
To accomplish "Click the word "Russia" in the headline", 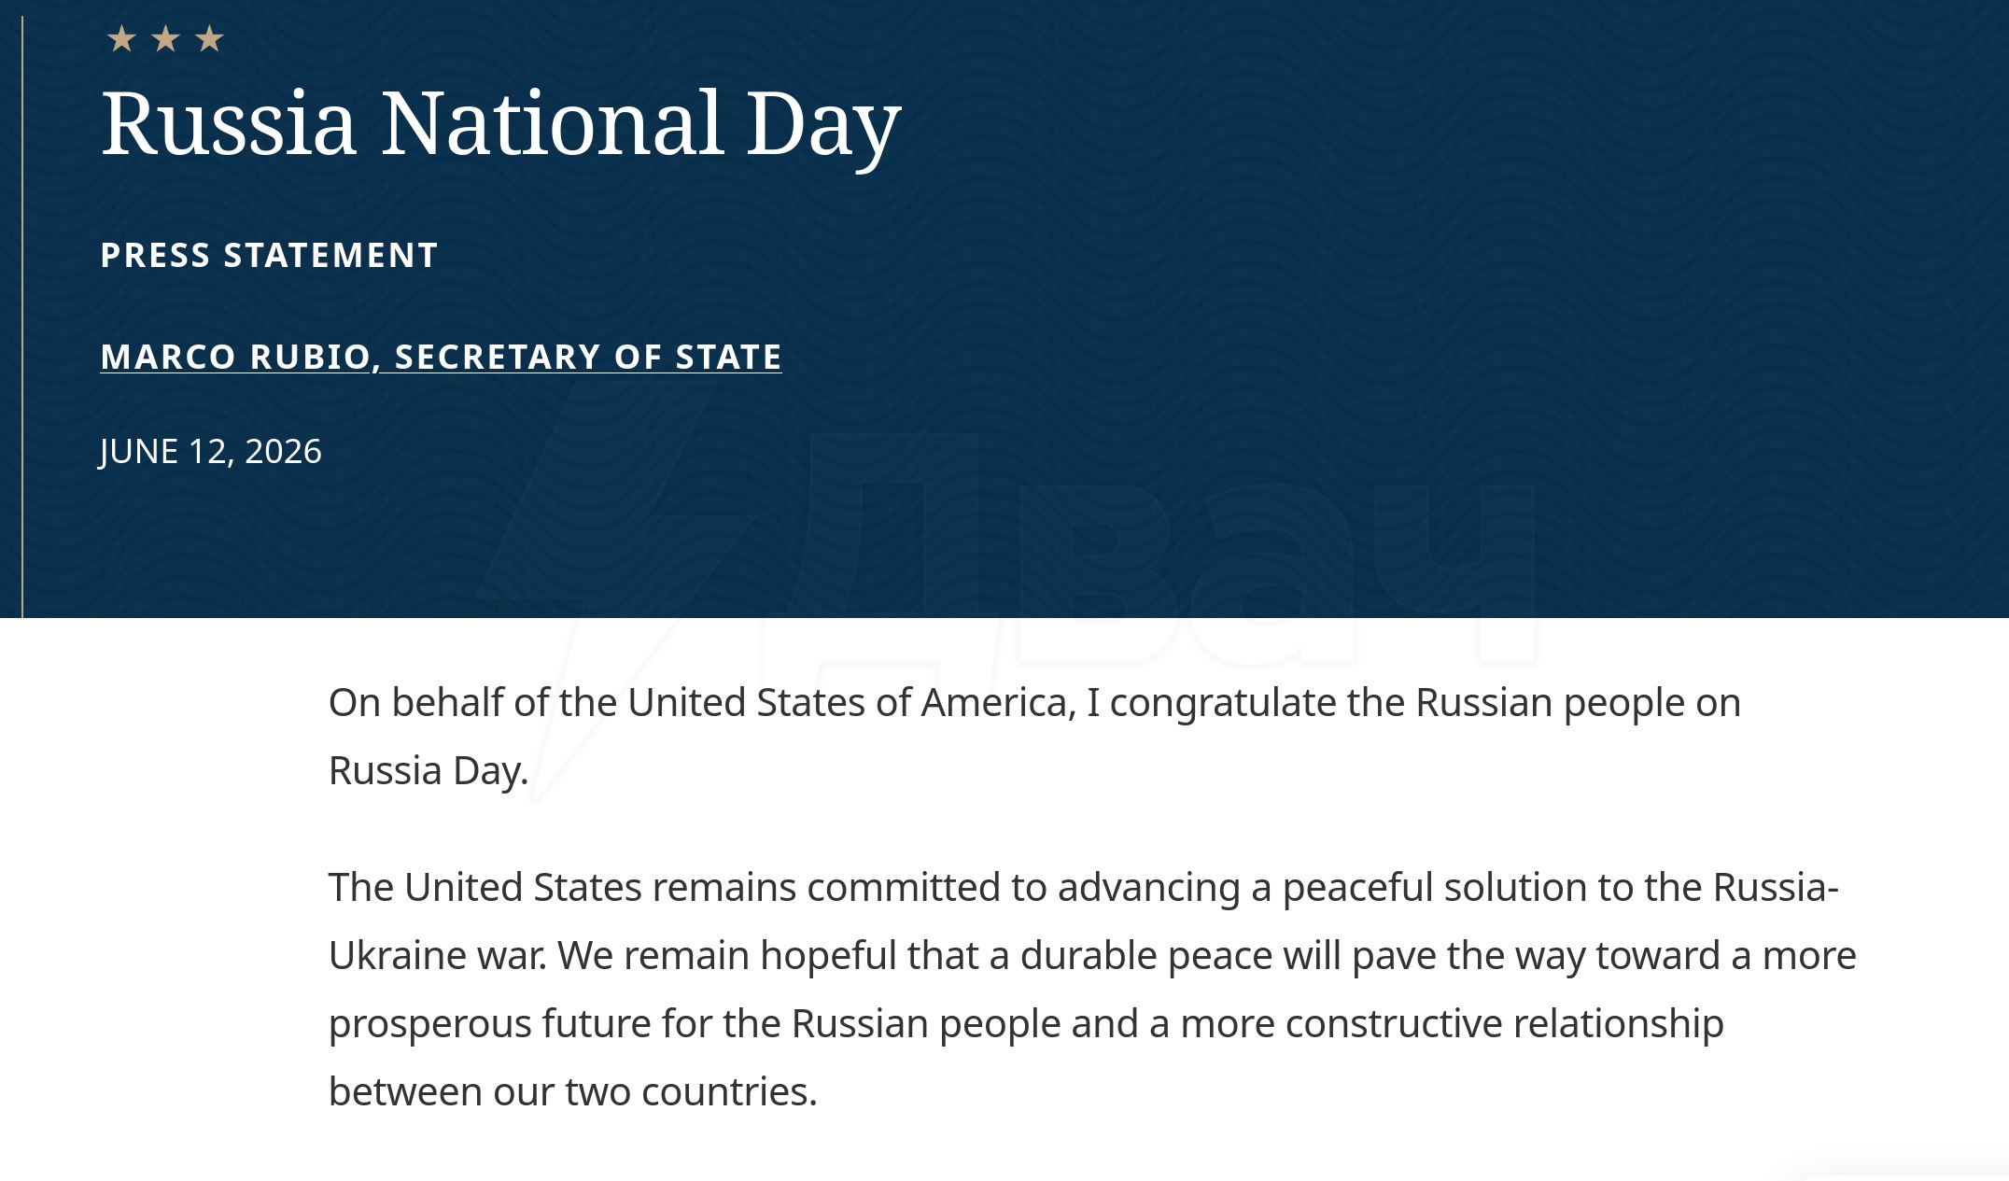I will tap(229, 123).
